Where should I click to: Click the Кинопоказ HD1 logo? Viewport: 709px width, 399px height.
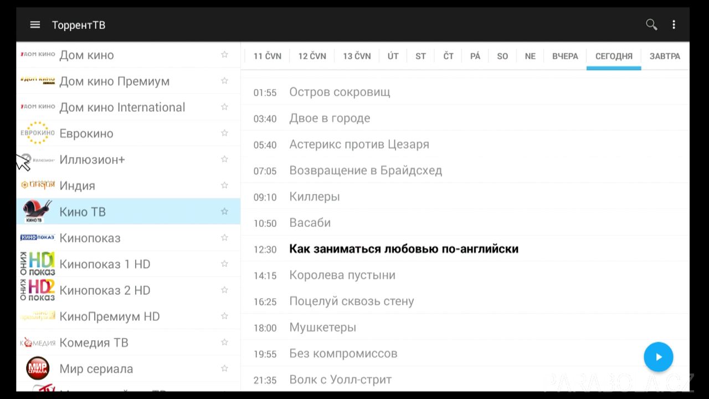pyautogui.click(x=37, y=264)
